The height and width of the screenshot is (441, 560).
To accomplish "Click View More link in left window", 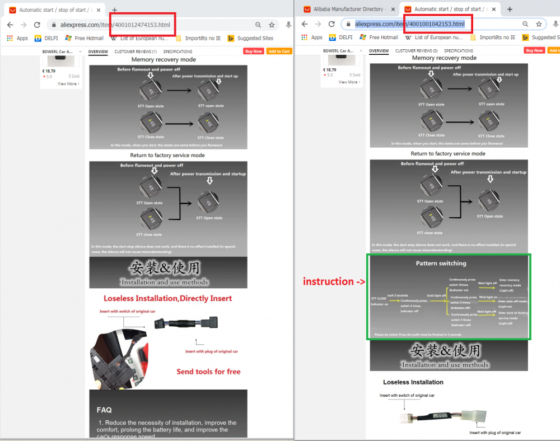I will [68, 84].
